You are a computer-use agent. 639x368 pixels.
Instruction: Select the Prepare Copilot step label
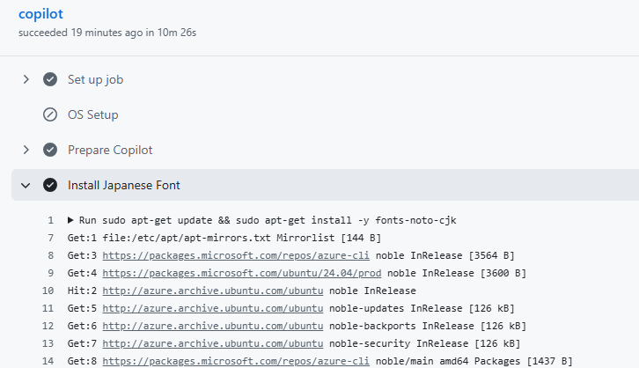[x=110, y=150]
